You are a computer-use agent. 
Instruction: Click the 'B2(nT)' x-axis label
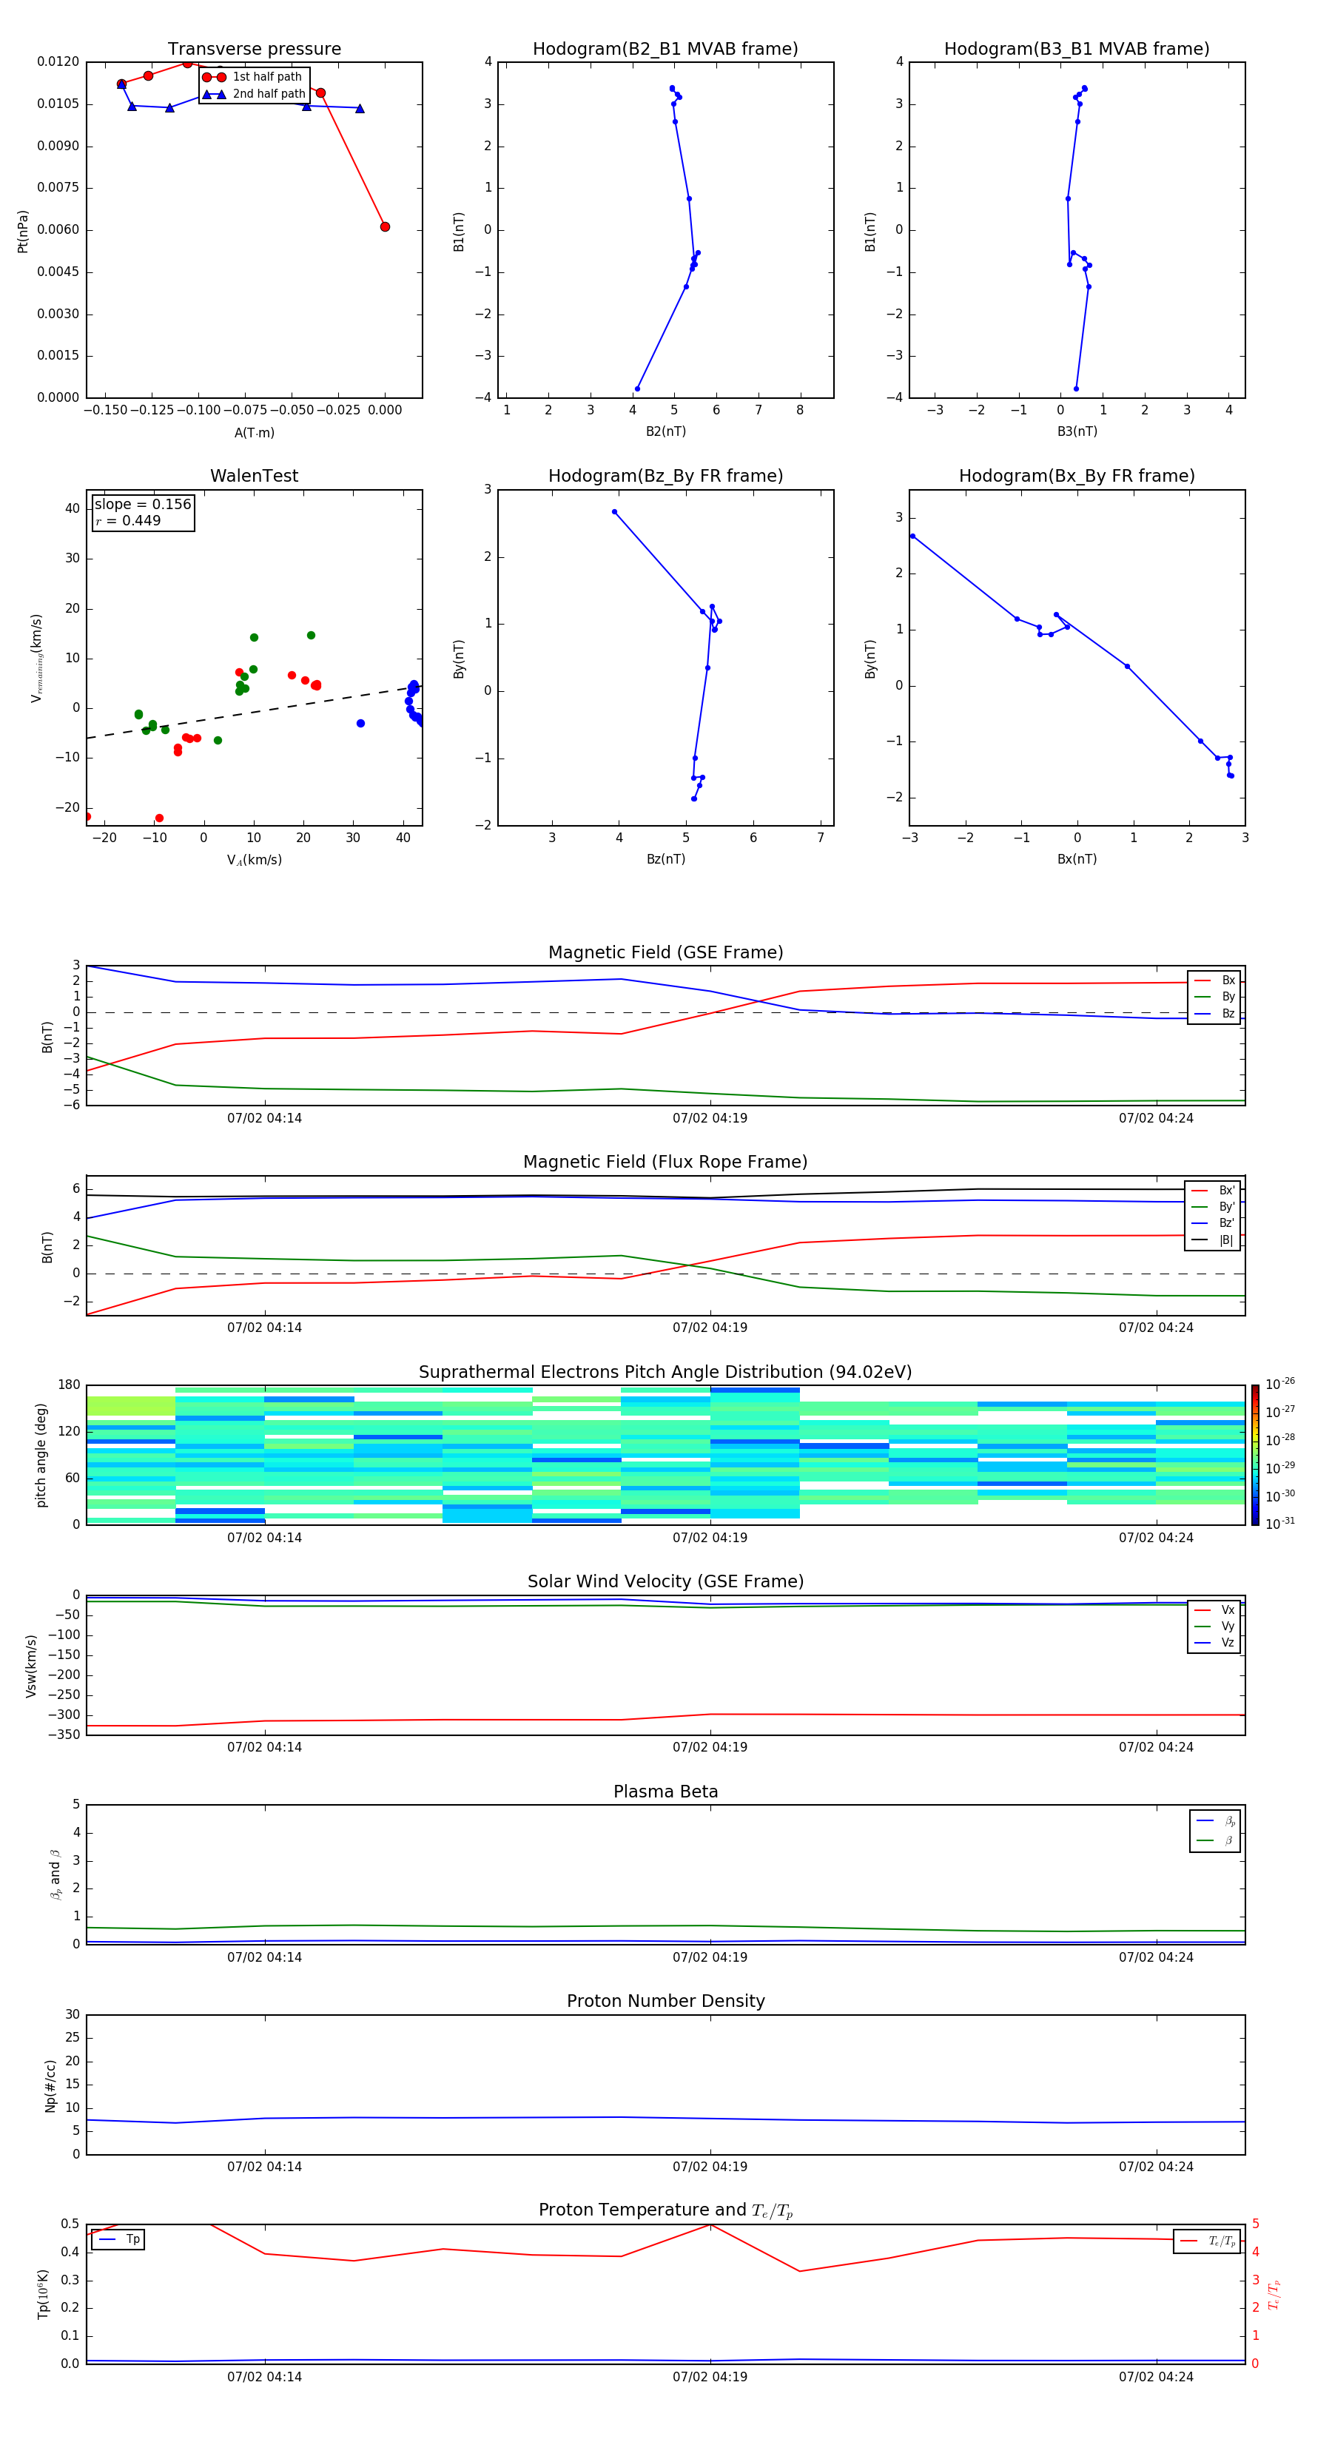(x=665, y=431)
